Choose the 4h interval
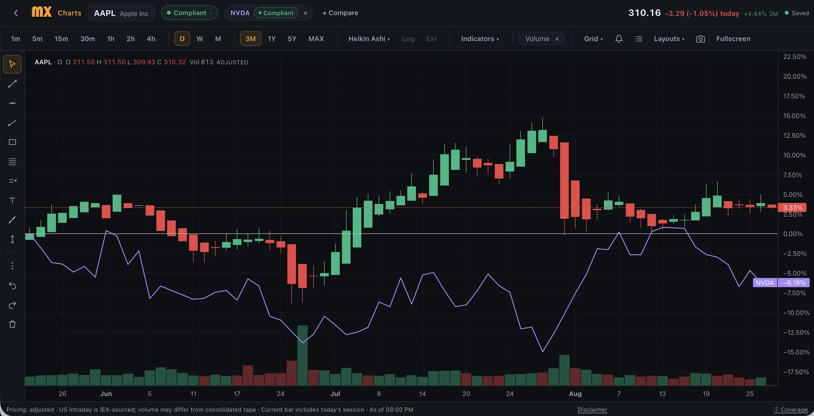Image resolution: width=814 pixels, height=416 pixels. pyautogui.click(x=151, y=39)
